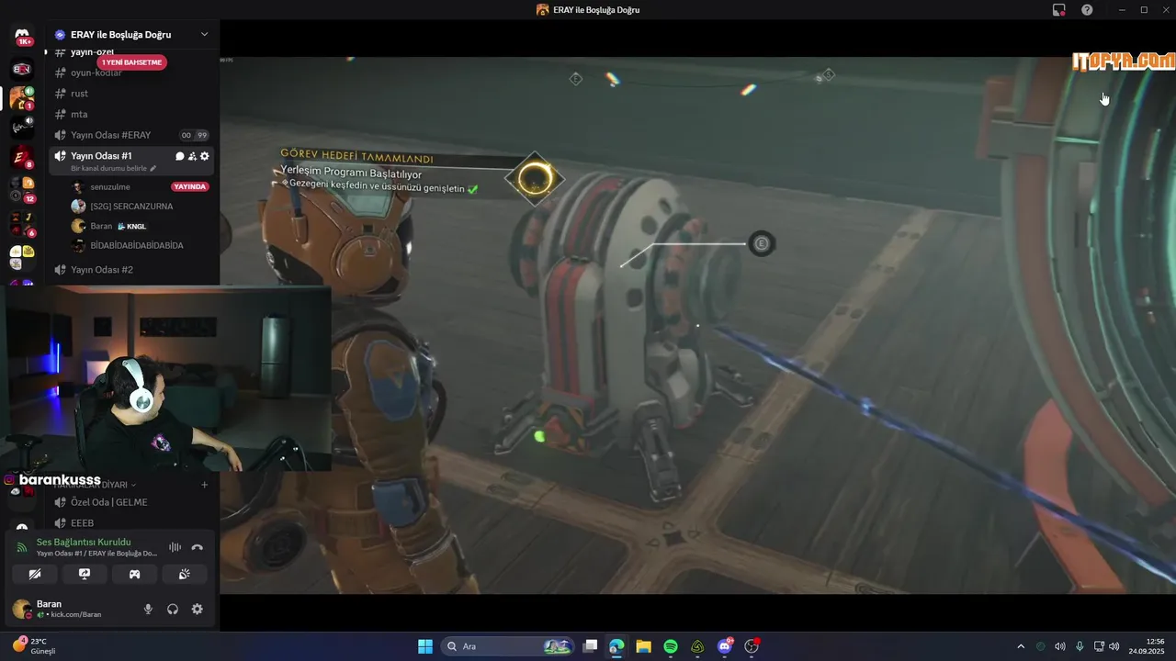
Task: Open Discord taskbar icon
Action: (x=725, y=646)
